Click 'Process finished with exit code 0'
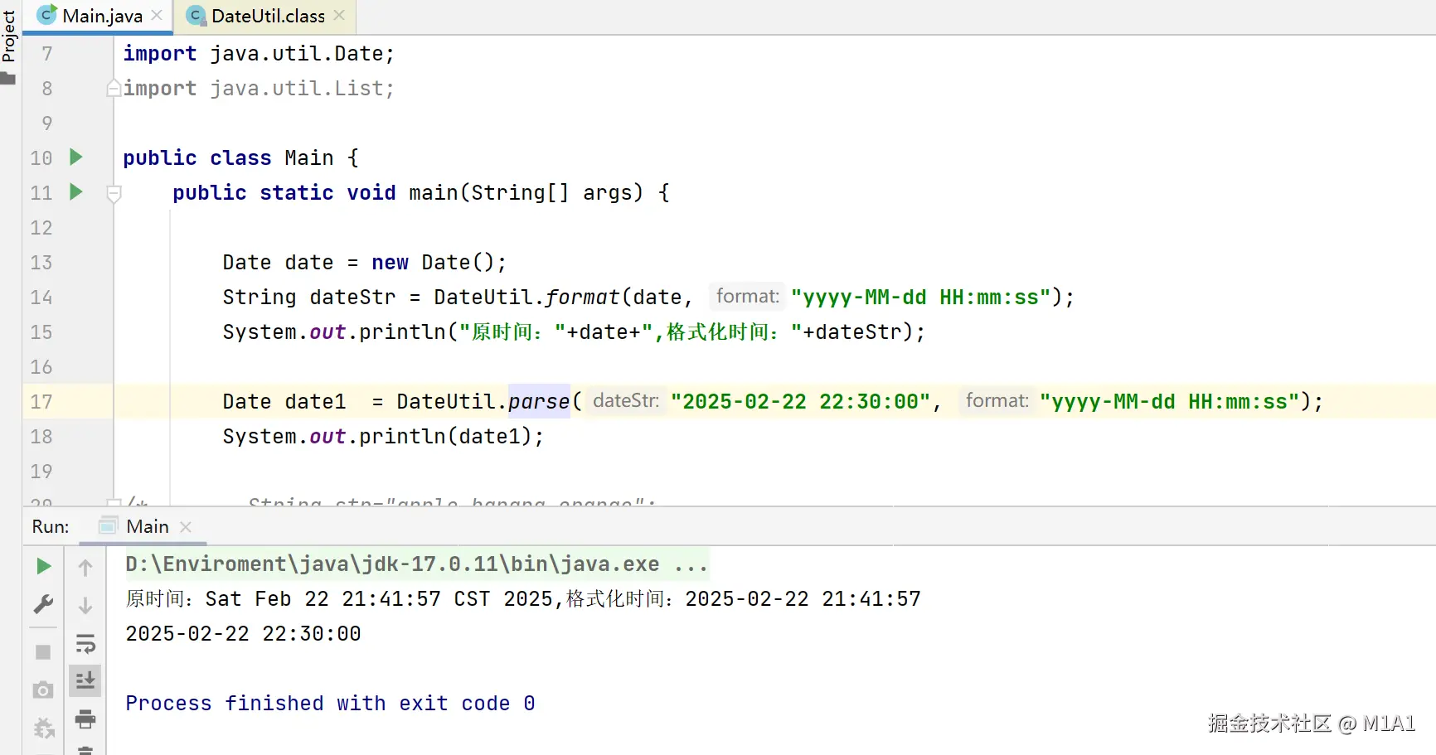The image size is (1436, 755). pyautogui.click(x=330, y=704)
